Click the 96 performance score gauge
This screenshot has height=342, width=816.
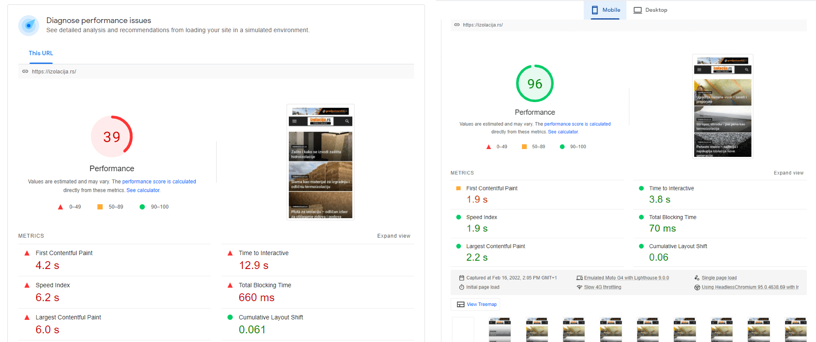pos(535,83)
